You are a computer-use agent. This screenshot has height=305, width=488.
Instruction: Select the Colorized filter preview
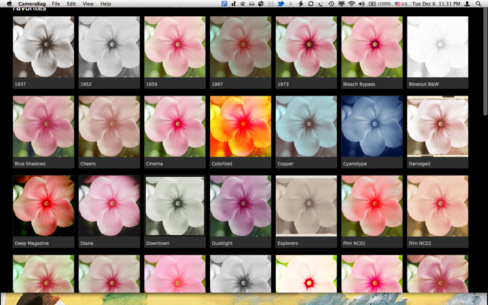tap(241, 126)
